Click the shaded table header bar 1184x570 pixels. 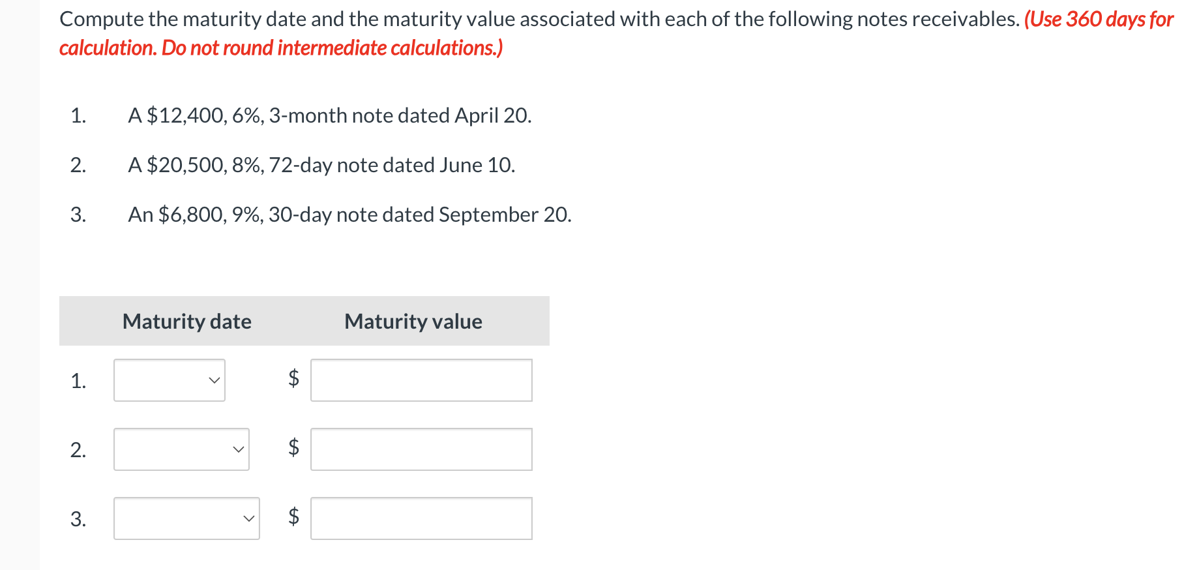click(304, 321)
